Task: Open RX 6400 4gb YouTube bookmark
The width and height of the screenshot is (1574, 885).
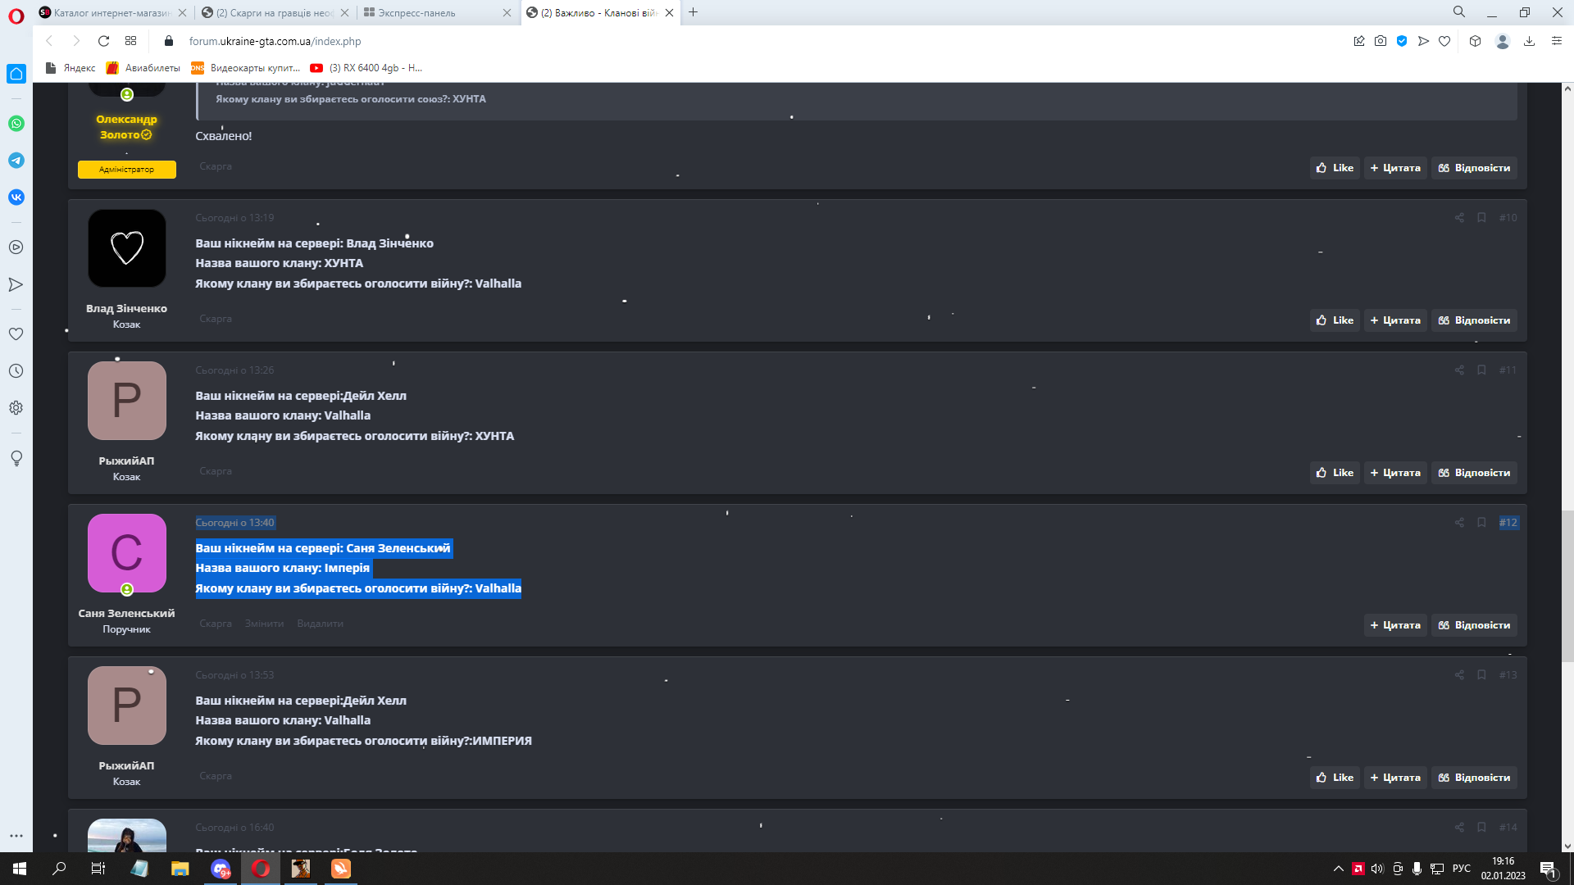Action: (x=366, y=68)
